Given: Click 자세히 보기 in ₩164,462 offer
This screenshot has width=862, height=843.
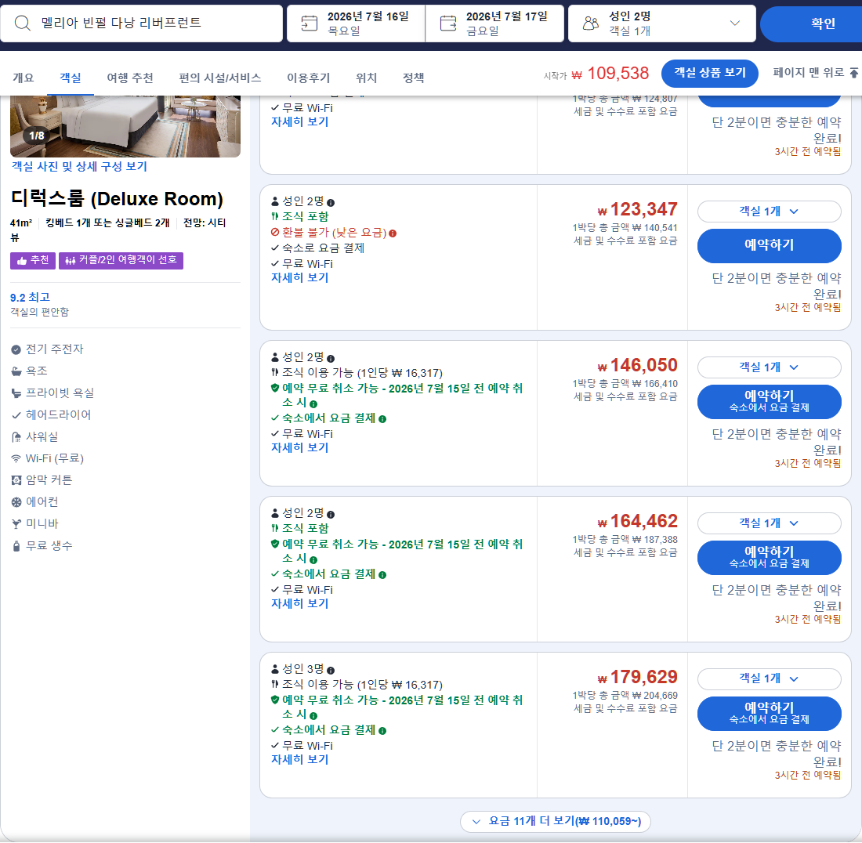Looking at the screenshot, I should (x=299, y=603).
